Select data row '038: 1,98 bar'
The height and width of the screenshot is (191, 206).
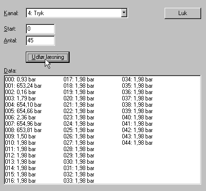(x=137, y=105)
